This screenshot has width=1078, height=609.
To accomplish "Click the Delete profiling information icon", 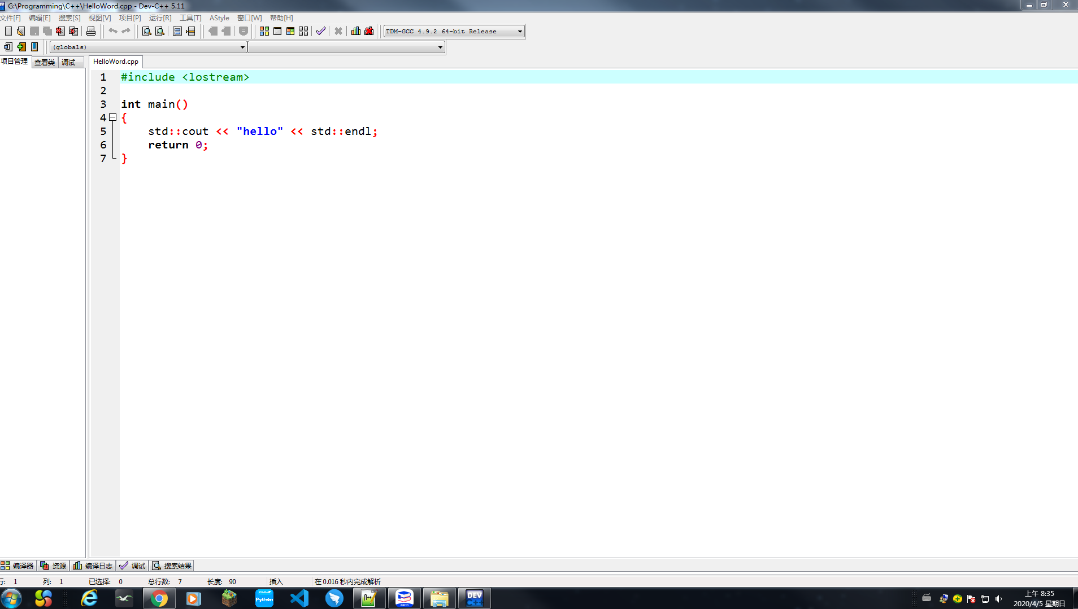I will pyautogui.click(x=369, y=31).
